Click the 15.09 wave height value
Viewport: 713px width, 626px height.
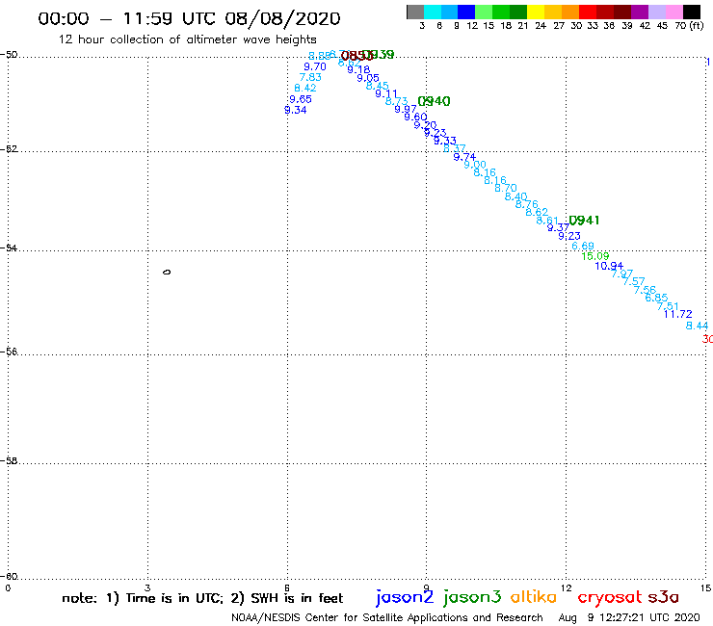click(x=594, y=256)
